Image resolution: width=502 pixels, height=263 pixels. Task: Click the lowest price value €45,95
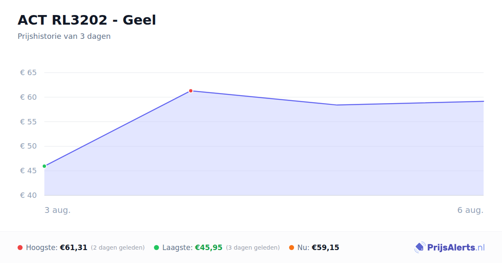click(209, 248)
